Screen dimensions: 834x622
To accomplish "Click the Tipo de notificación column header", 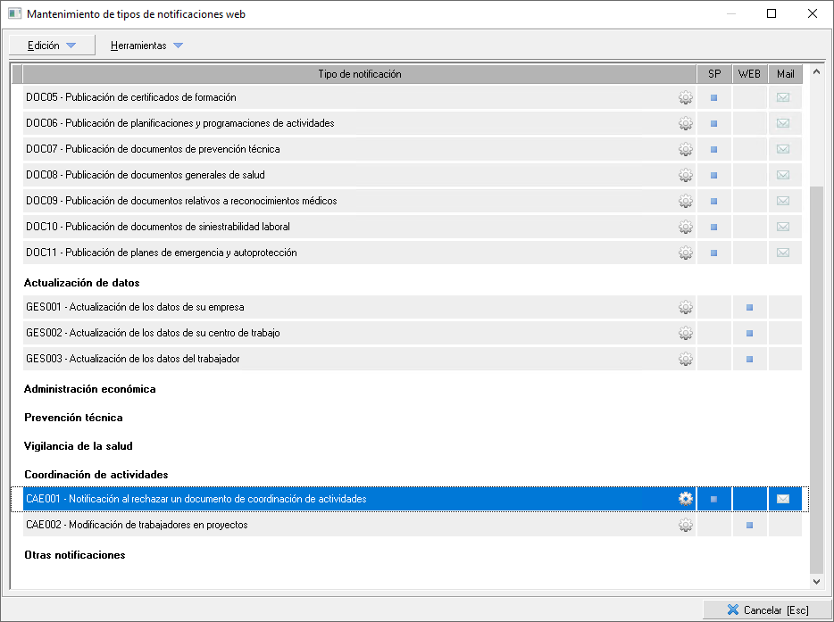I will click(x=359, y=74).
